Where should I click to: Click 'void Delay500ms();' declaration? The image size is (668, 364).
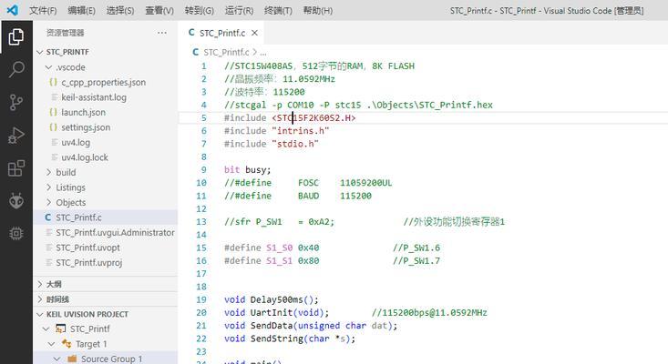click(272, 299)
